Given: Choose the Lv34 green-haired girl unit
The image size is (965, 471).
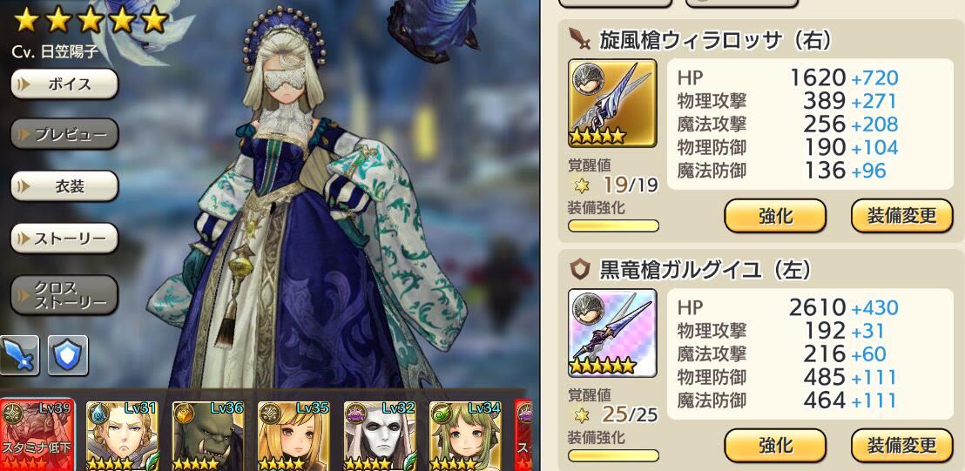Looking at the screenshot, I should pos(465,435).
